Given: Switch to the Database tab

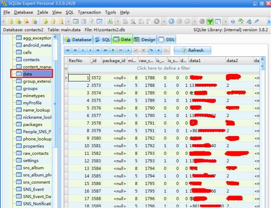Looking at the screenshot, I should coord(78,40).
